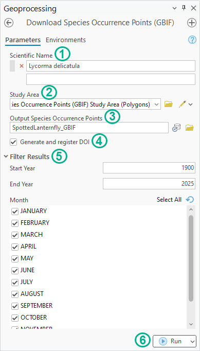This screenshot has width=200, height=351.
Task: Click the Start Year field showing 1900
Action: coord(149,168)
